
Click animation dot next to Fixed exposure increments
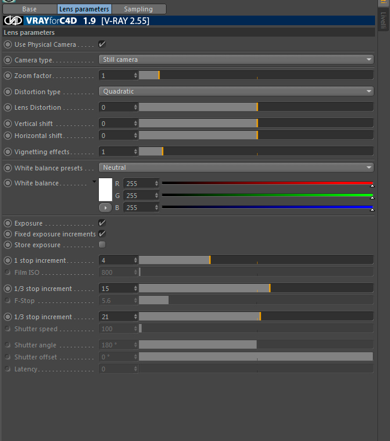[x=8, y=234]
